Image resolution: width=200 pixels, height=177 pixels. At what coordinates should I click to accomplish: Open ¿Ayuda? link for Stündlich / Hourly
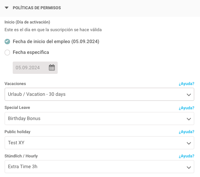[187, 156]
